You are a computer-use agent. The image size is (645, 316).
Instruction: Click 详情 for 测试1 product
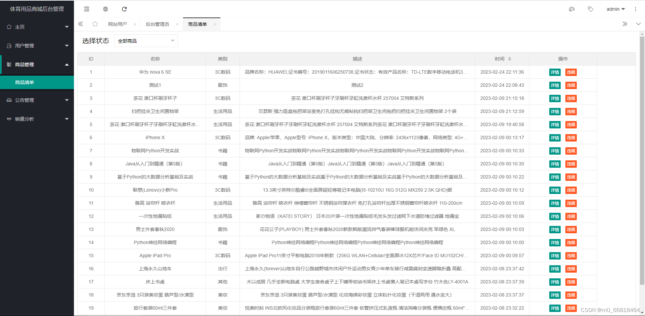coord(555,85)
